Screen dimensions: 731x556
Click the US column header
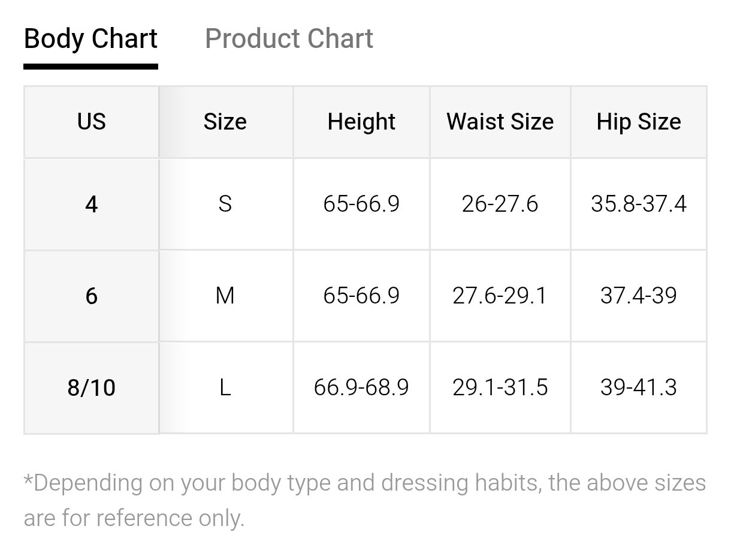[x=92, y=122]
